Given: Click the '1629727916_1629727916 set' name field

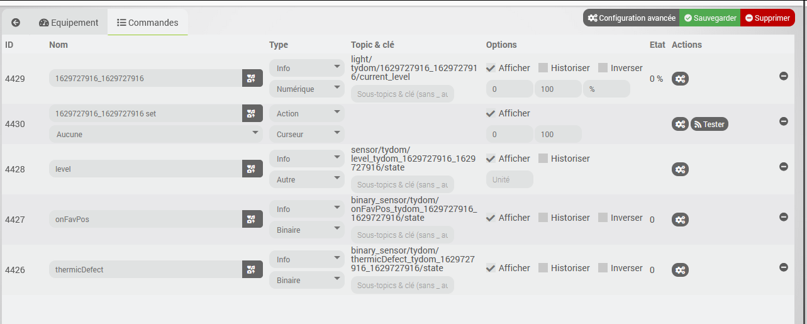Looking at the screenshot, I should (145, 113).
